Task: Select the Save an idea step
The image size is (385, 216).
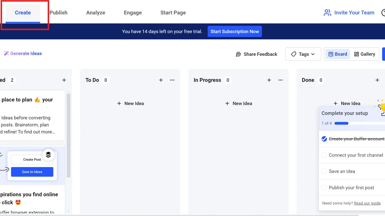Action: tap(352, 171)
